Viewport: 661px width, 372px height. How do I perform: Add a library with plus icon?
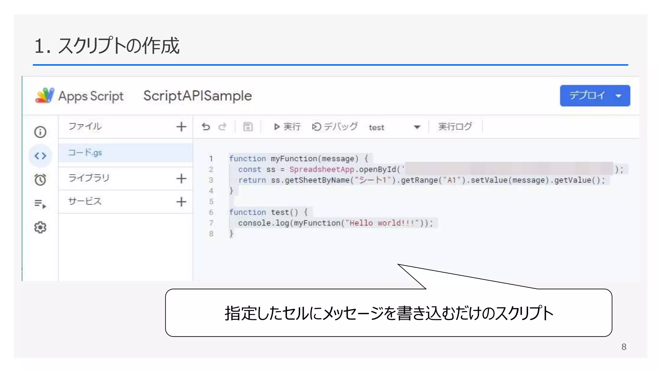click(181, 178)
